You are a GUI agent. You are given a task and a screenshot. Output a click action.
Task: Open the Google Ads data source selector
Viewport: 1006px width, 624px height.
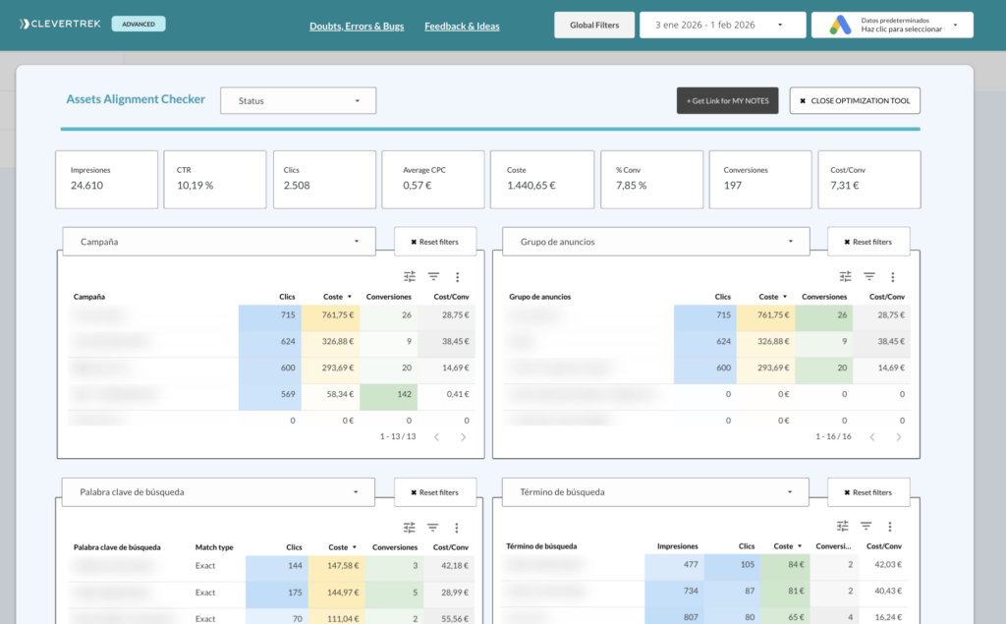[892, 25]
